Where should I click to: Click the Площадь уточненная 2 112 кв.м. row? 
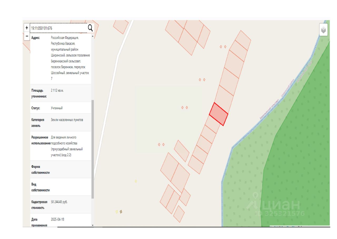[x=61, y=93]
